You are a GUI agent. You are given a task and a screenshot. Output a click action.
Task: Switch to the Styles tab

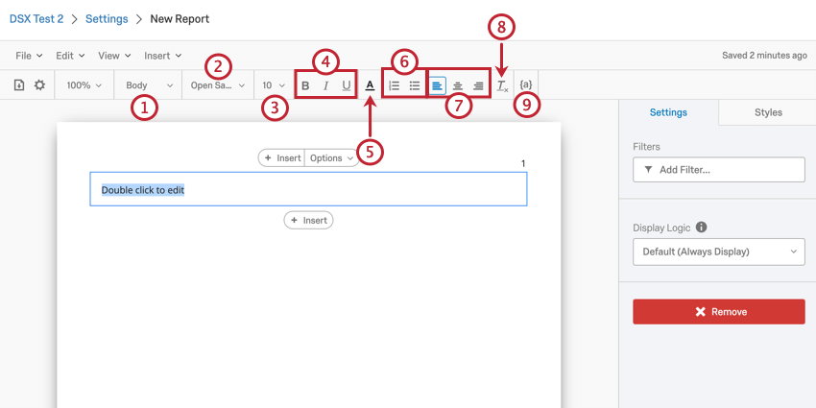point(768,112)
